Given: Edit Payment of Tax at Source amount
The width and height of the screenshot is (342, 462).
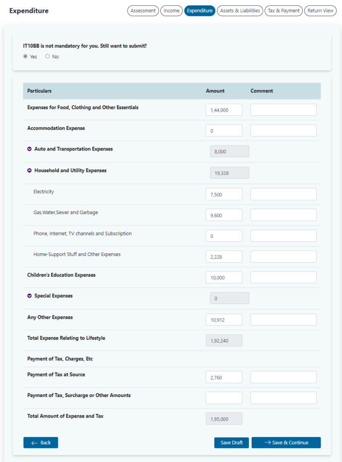Looking at the screenshot, I should (x=224, y=377).
